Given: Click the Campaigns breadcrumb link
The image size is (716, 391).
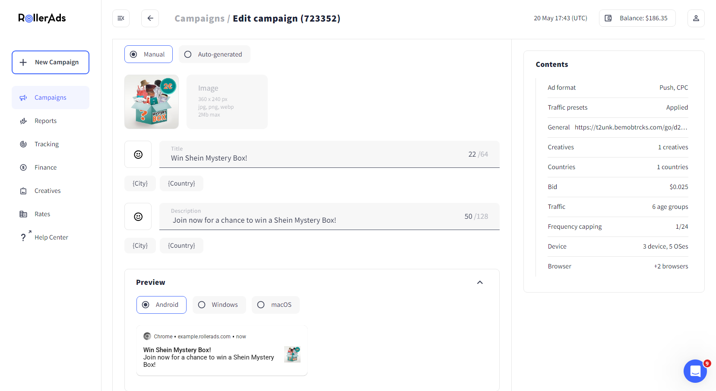Looking at the screenshot, I should coord(200,19).
